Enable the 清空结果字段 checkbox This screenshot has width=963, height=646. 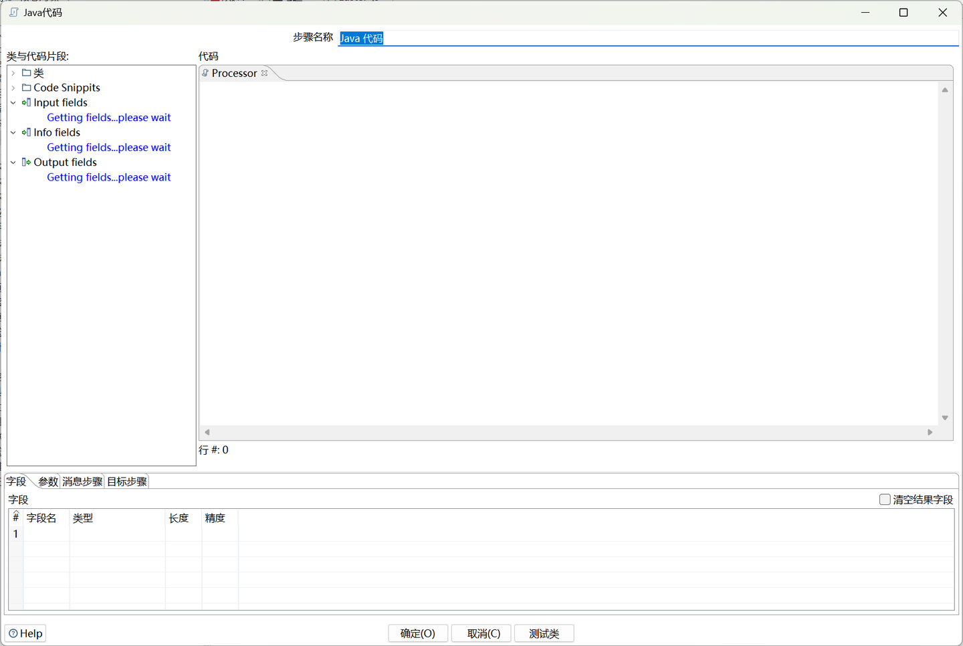click(x=885, y=499)
